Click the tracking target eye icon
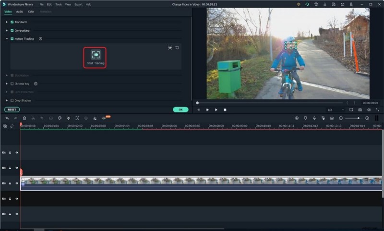384x231 pixels. pyautogui.click(x=170, y=48)
